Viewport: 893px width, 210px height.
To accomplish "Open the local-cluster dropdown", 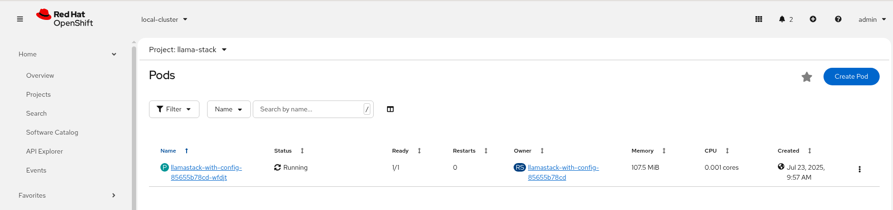I will coord(164,19).
